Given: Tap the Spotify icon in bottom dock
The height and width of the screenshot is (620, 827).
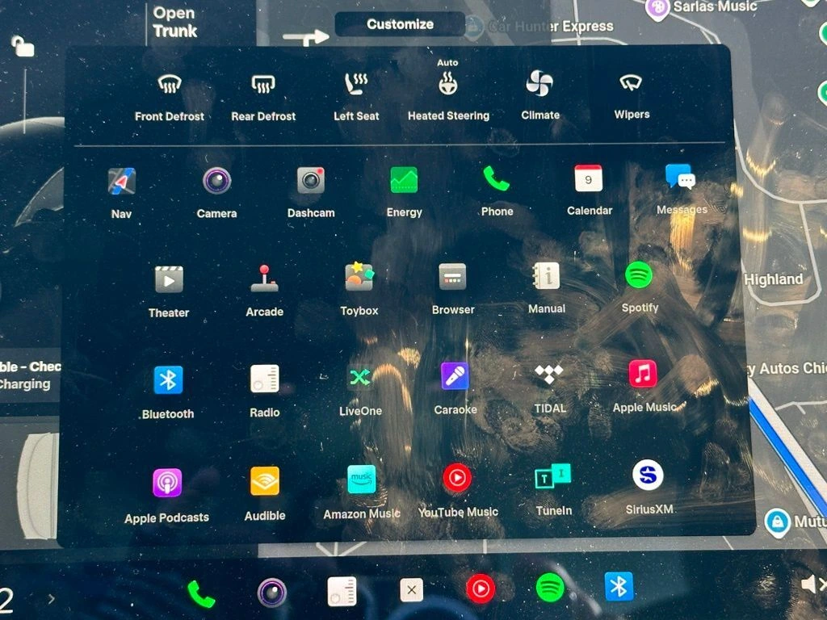Looking at the screenshot, I should (x=550, y=589).
